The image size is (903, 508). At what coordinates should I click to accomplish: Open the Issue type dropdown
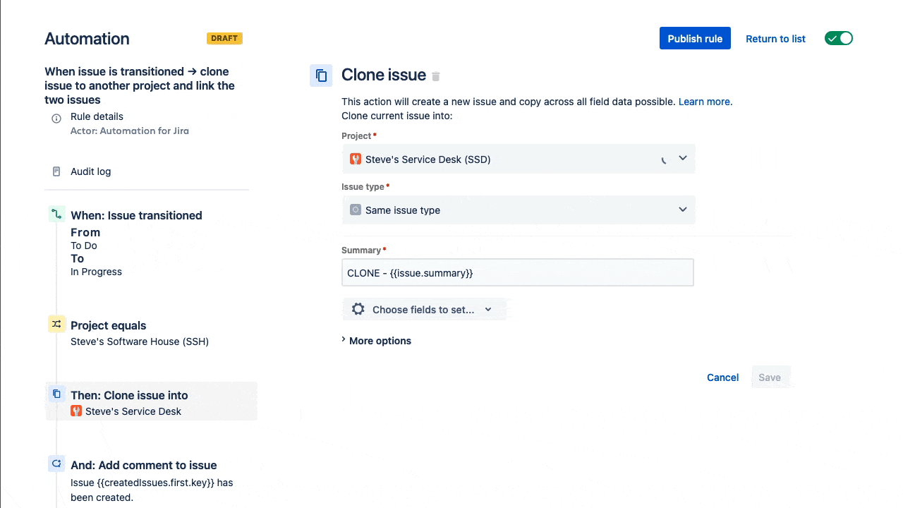coord(519,210)
